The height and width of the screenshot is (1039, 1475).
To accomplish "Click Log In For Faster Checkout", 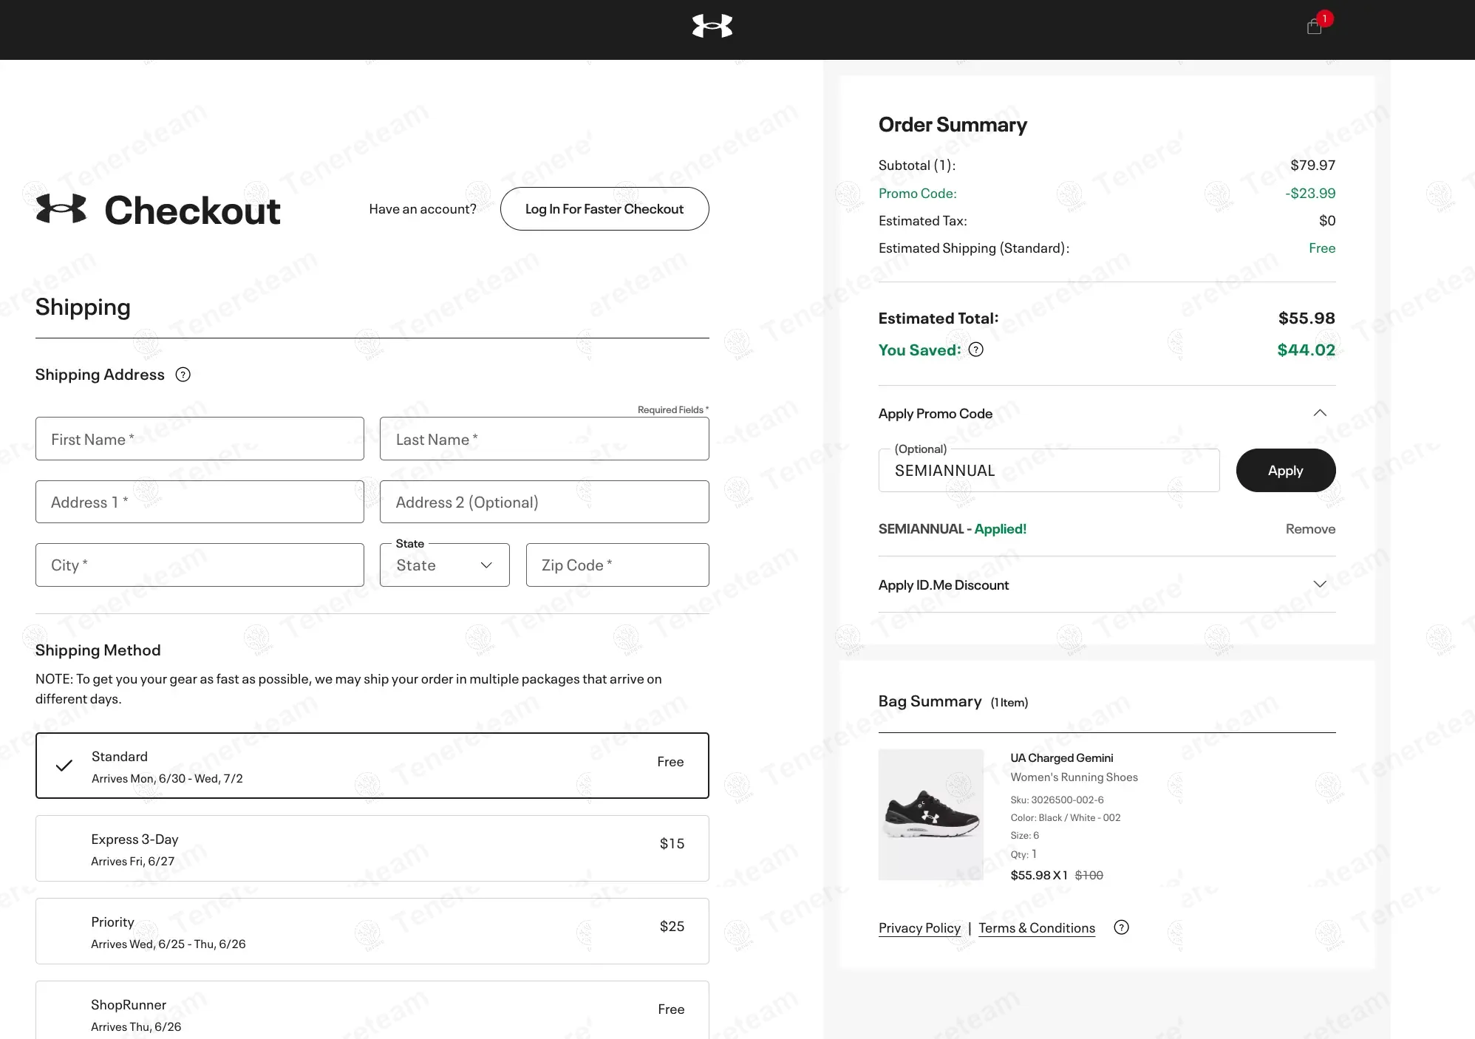I will click(x=604, y=209).
